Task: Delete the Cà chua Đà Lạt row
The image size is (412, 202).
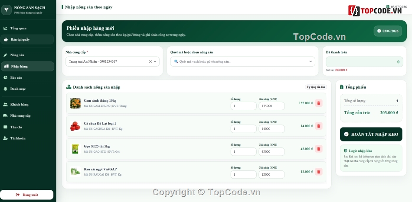Action: (x=319, y=126)
